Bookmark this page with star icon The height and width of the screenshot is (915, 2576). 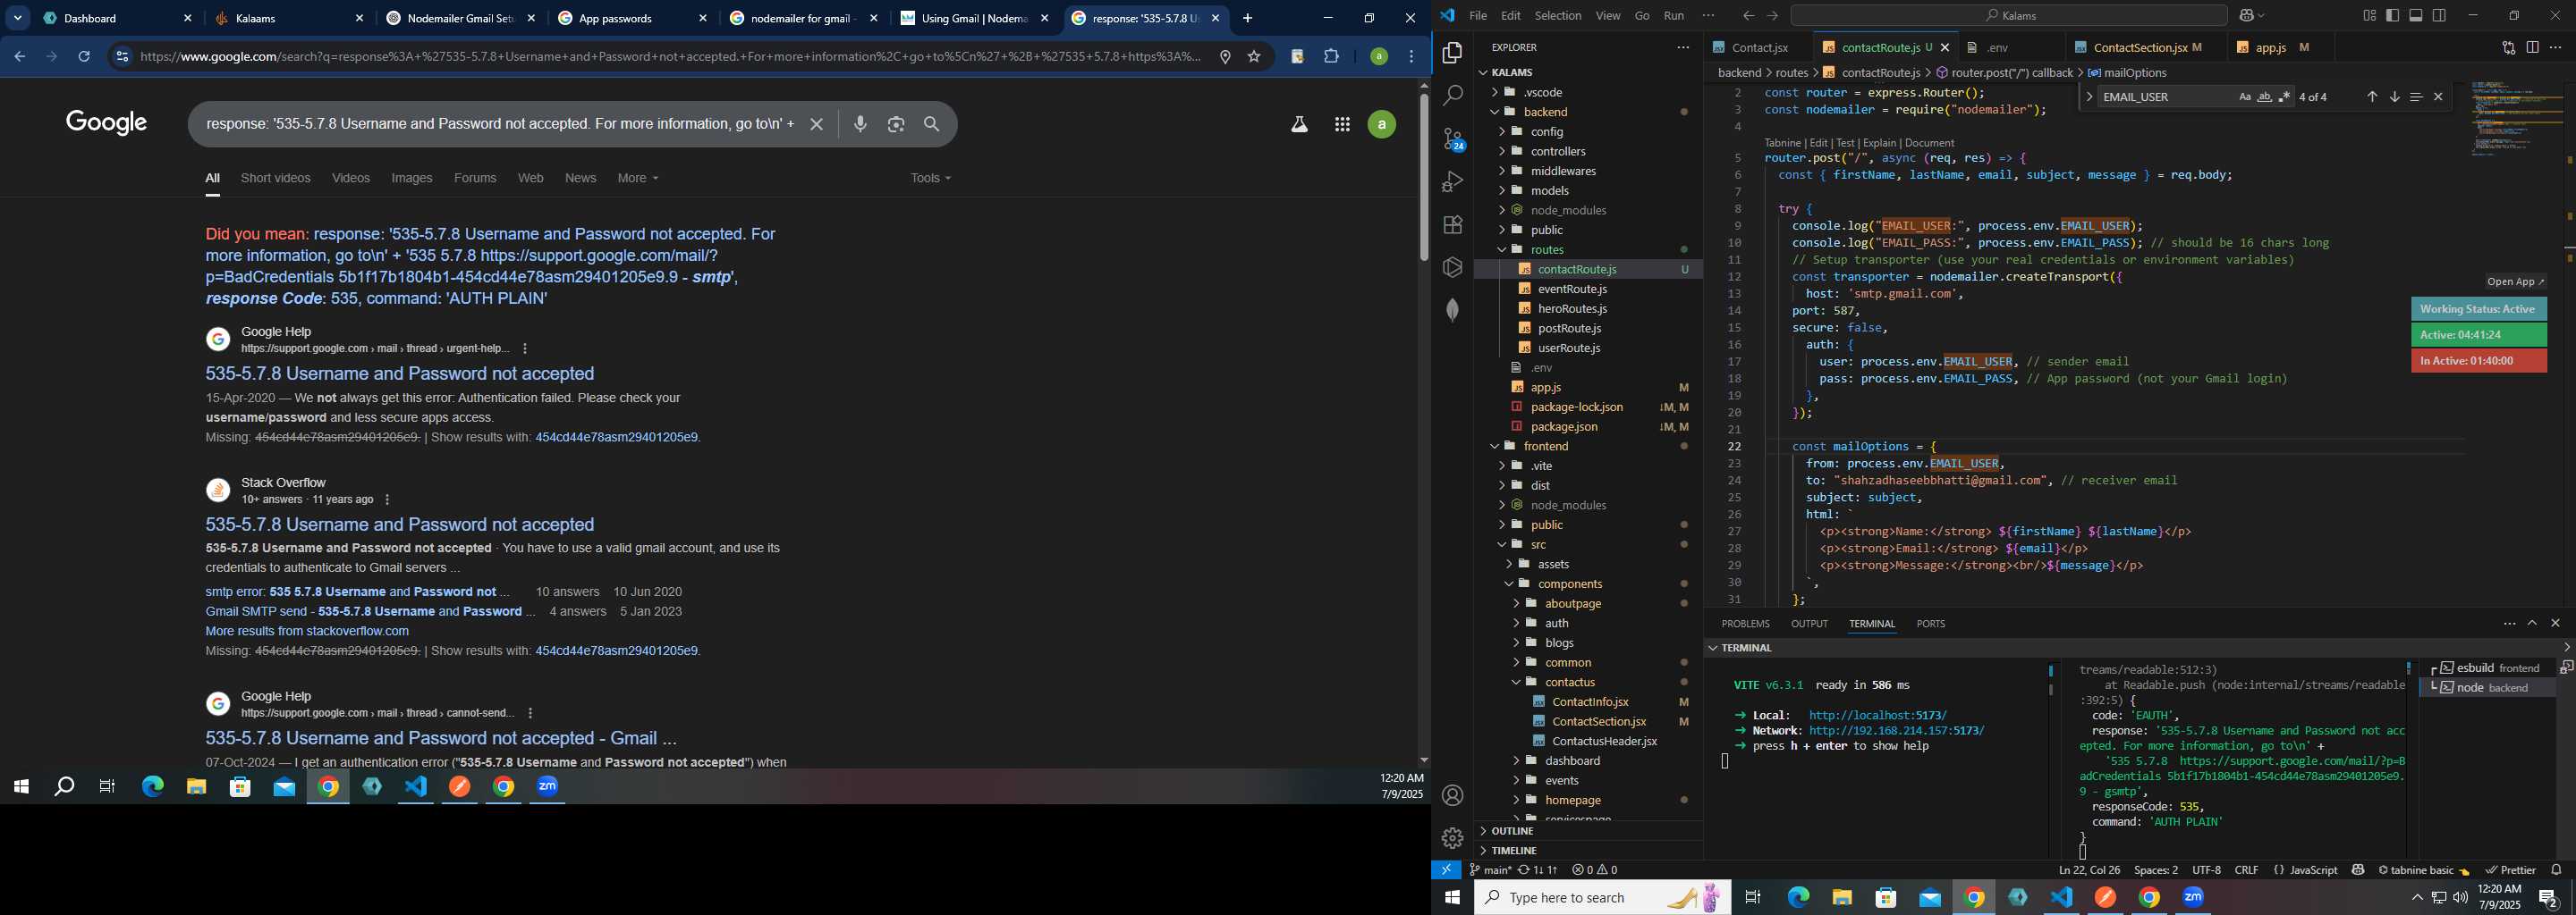(1254, 57)
